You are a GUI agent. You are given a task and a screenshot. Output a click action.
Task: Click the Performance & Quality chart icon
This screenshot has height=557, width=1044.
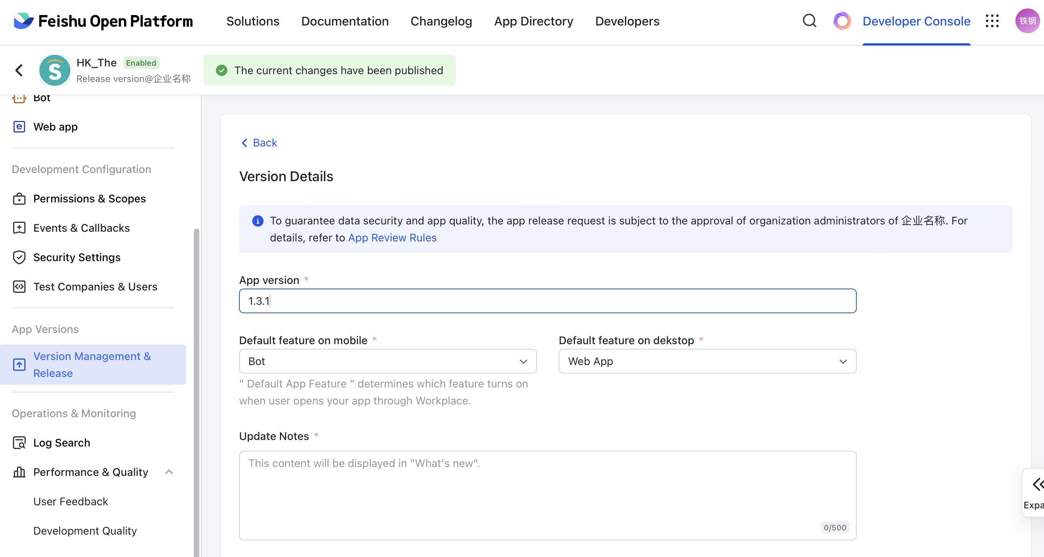tap(19, 472)
